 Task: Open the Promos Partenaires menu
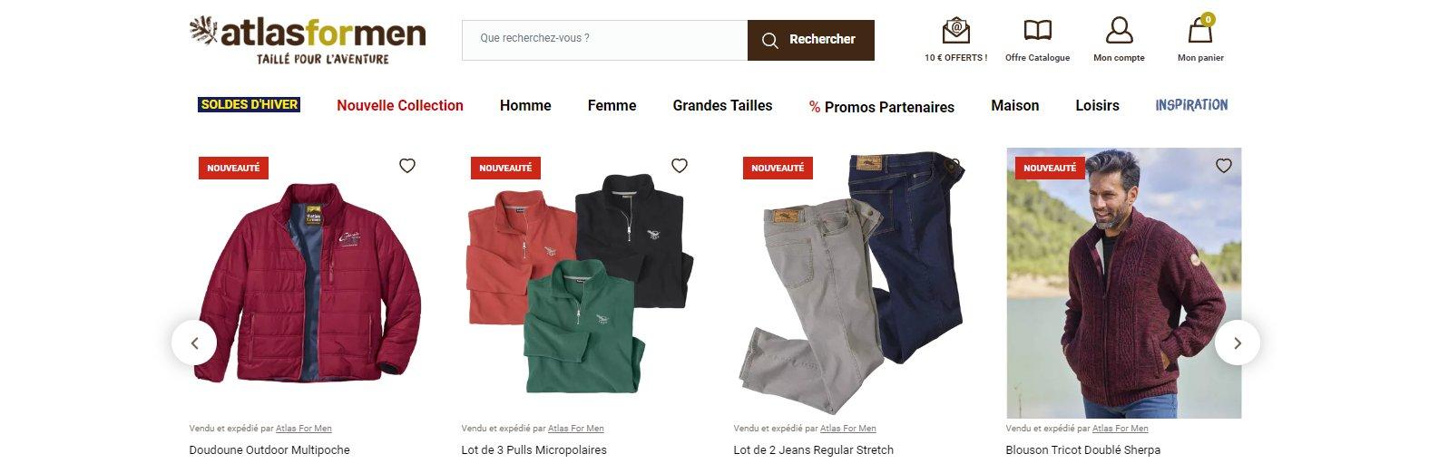(882, 107)
